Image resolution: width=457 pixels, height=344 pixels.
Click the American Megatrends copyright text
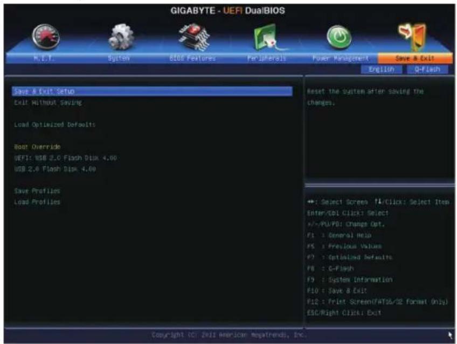[229, 335]
